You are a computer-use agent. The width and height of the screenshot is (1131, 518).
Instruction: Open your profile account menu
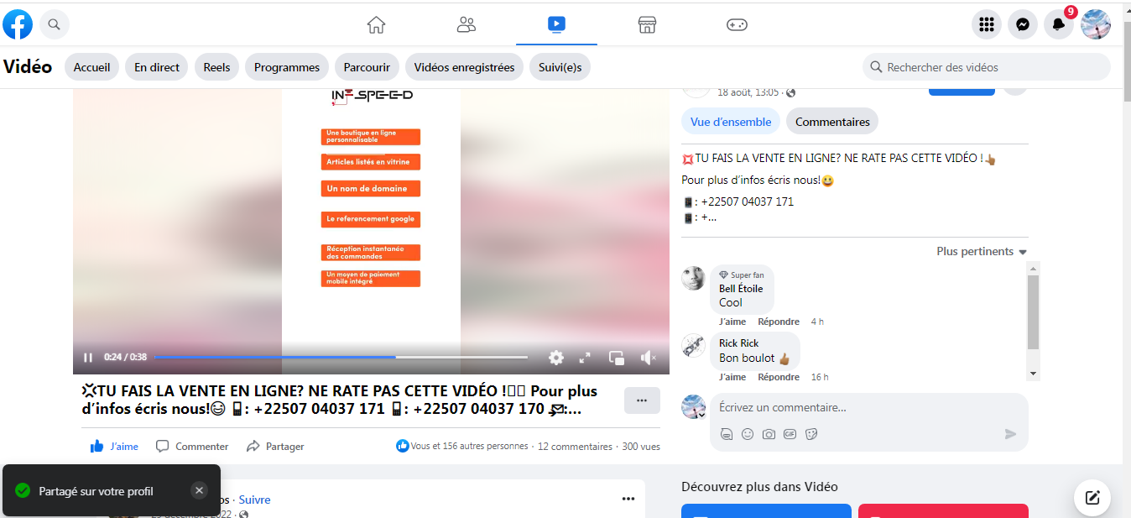point(1096,24)
